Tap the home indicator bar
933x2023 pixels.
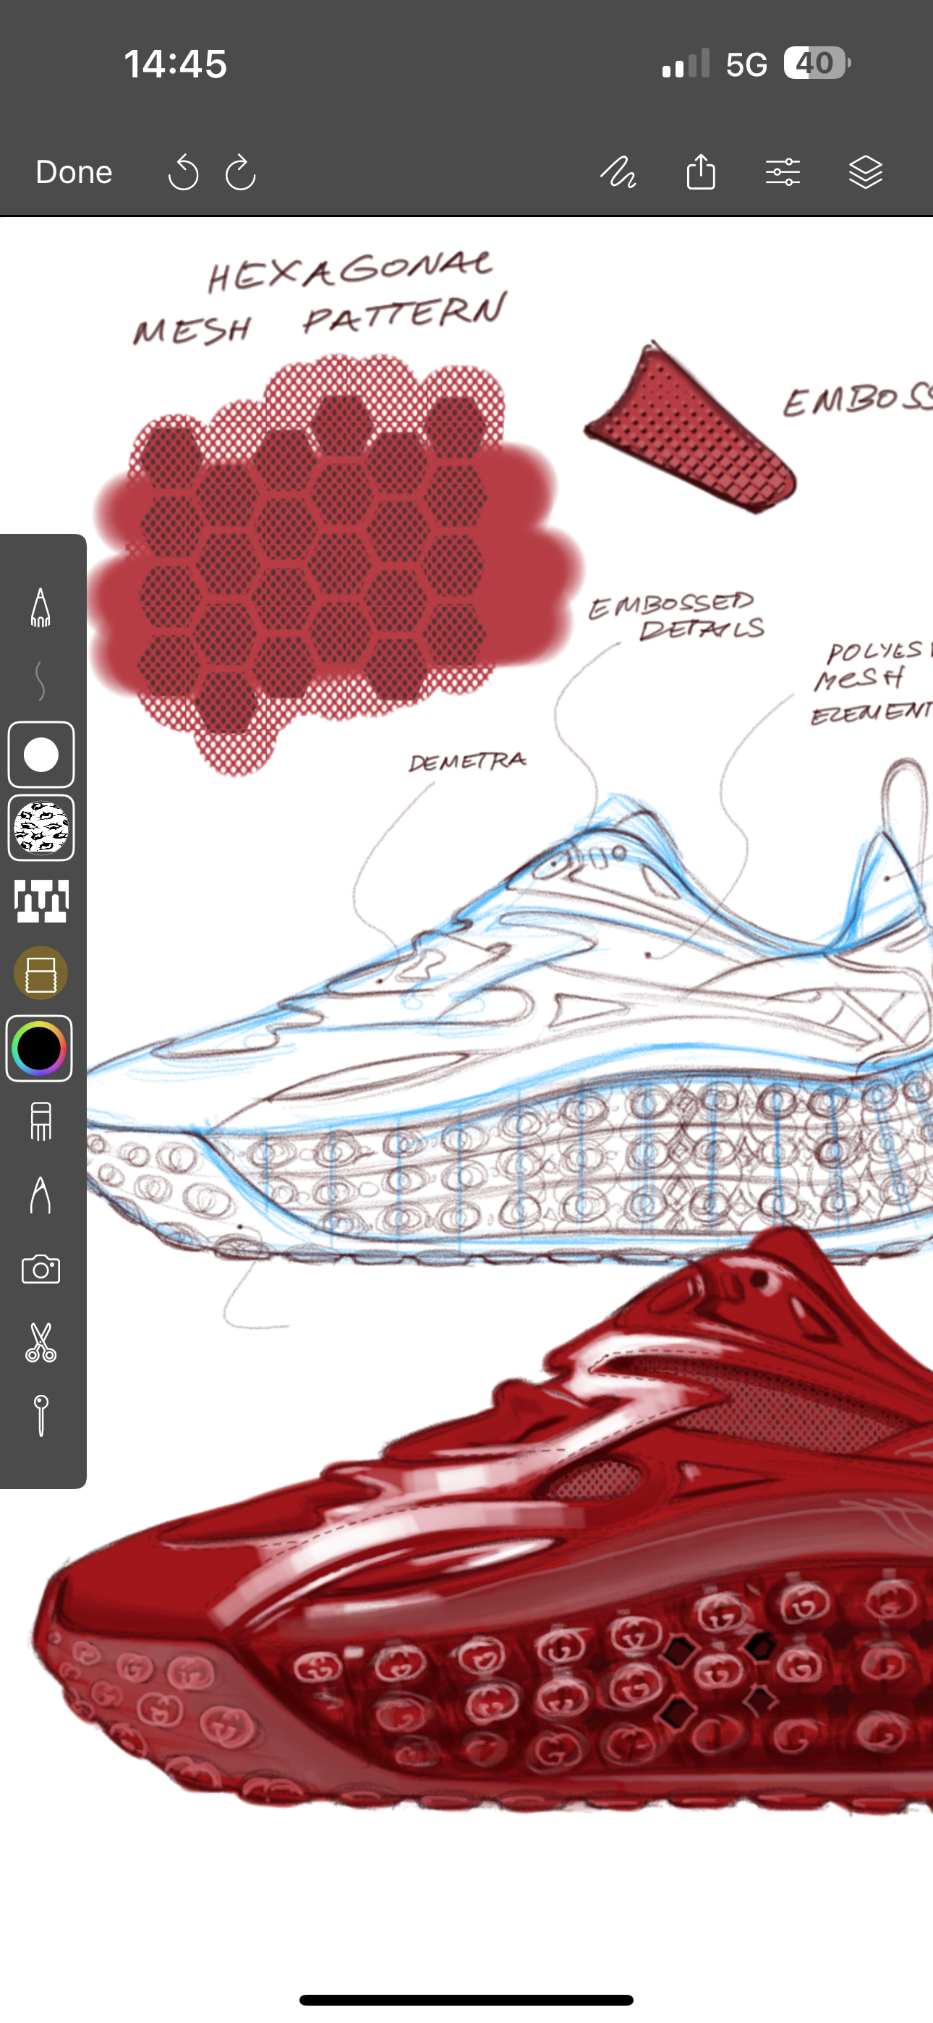tap(466, 1999)
